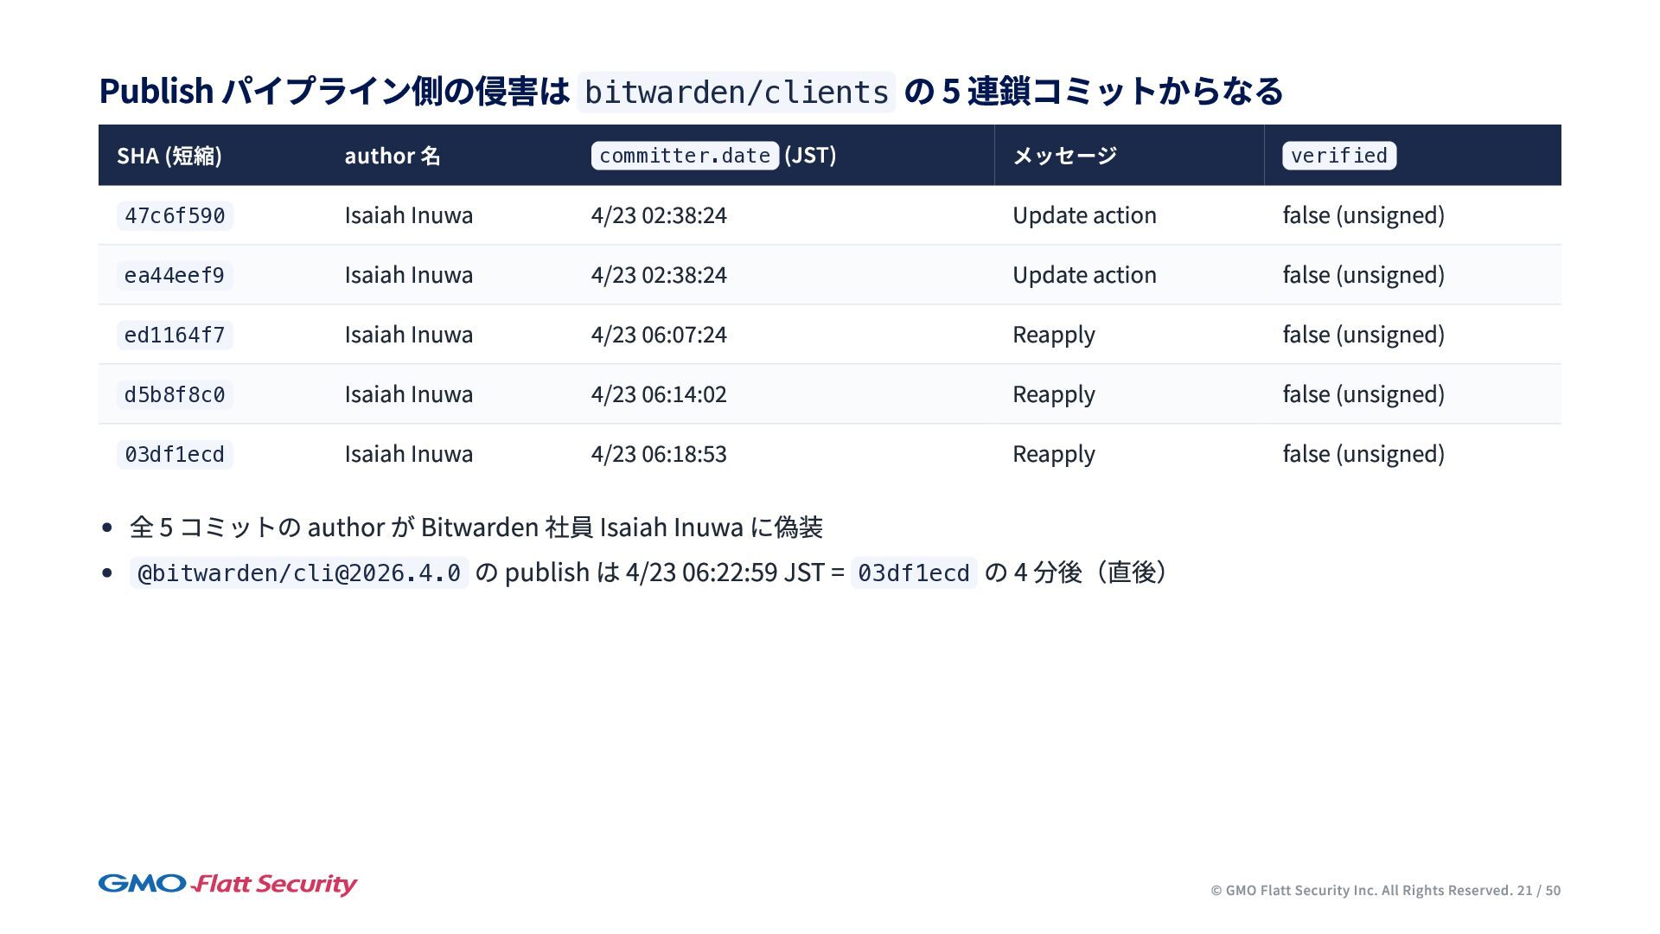Image resolution: width=1660 pixels, height=934 pixels.
Task: Click the page number 21 / 50
Action: pyautogui.click(x=1539, y=890)
